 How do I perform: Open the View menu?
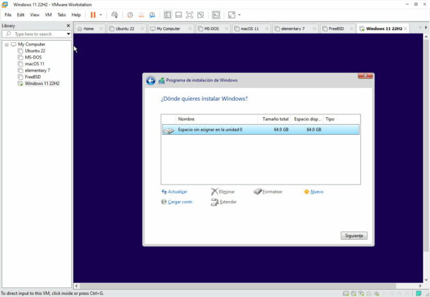[x=35, y=15]
